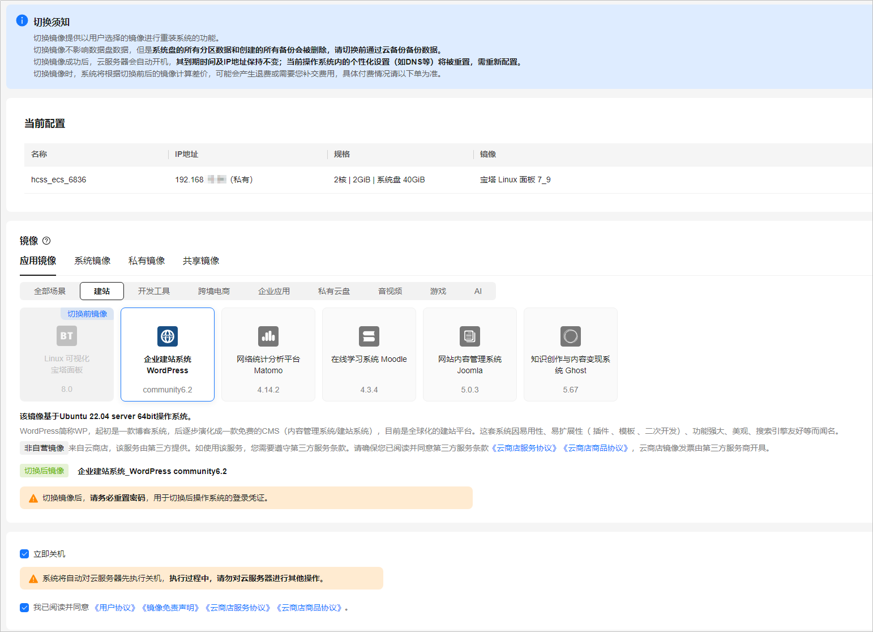Click the 4.14.2 version under Matomo
This screenshot has height=632, width=873.
(x=268, y=390)
